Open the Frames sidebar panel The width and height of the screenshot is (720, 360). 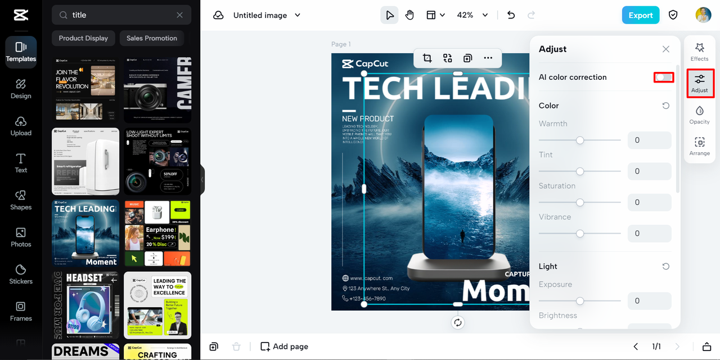click(x=21, y=312)
